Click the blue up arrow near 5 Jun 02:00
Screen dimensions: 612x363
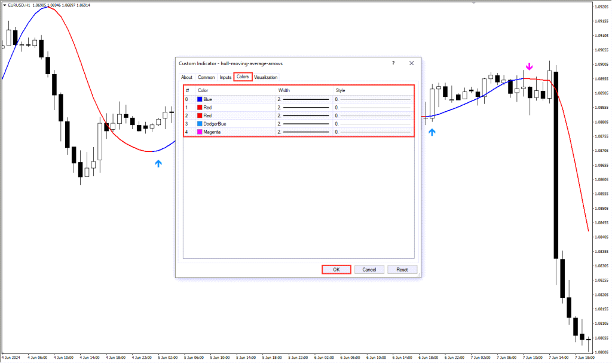pyautogui.click(x=158, y=164)
